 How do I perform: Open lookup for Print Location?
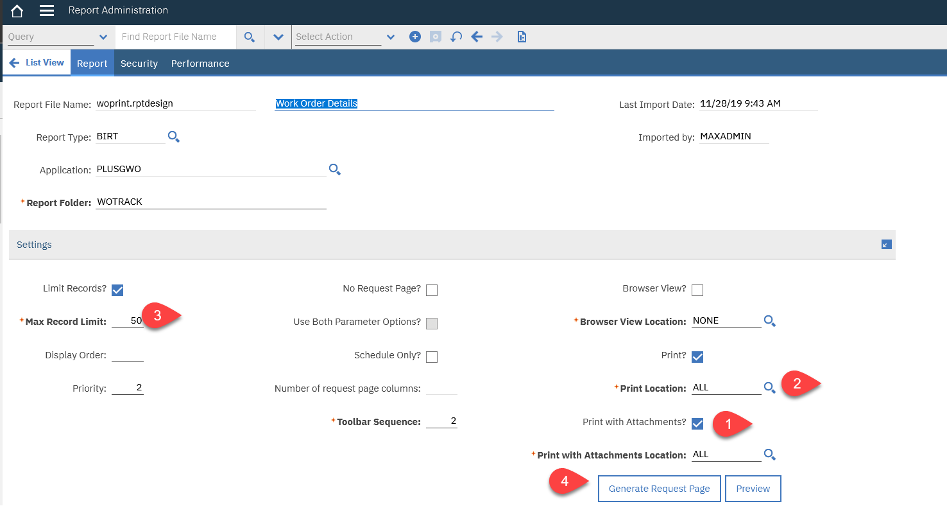[x=770, y=388]
